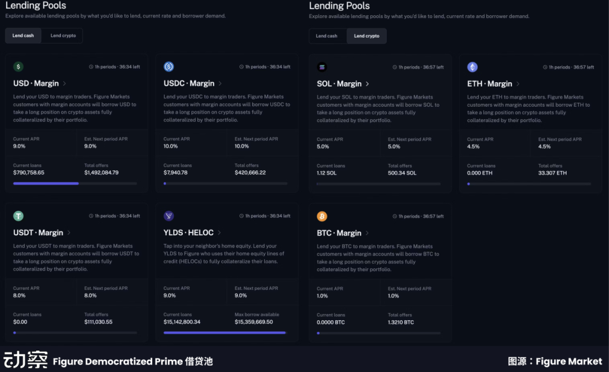Click the YLDS HELOC pool icon
Viewport: 609px width, 372px height.
pos(169,216)
